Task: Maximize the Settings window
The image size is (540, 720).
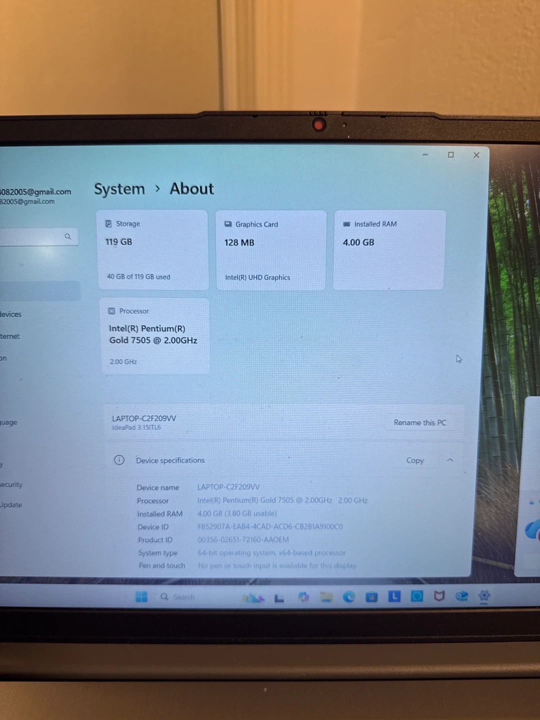Action: [450, 155]
